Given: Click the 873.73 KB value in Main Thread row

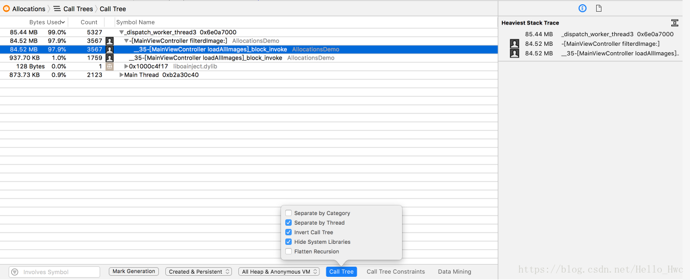Looking at the screenshot, I should 25,75.
